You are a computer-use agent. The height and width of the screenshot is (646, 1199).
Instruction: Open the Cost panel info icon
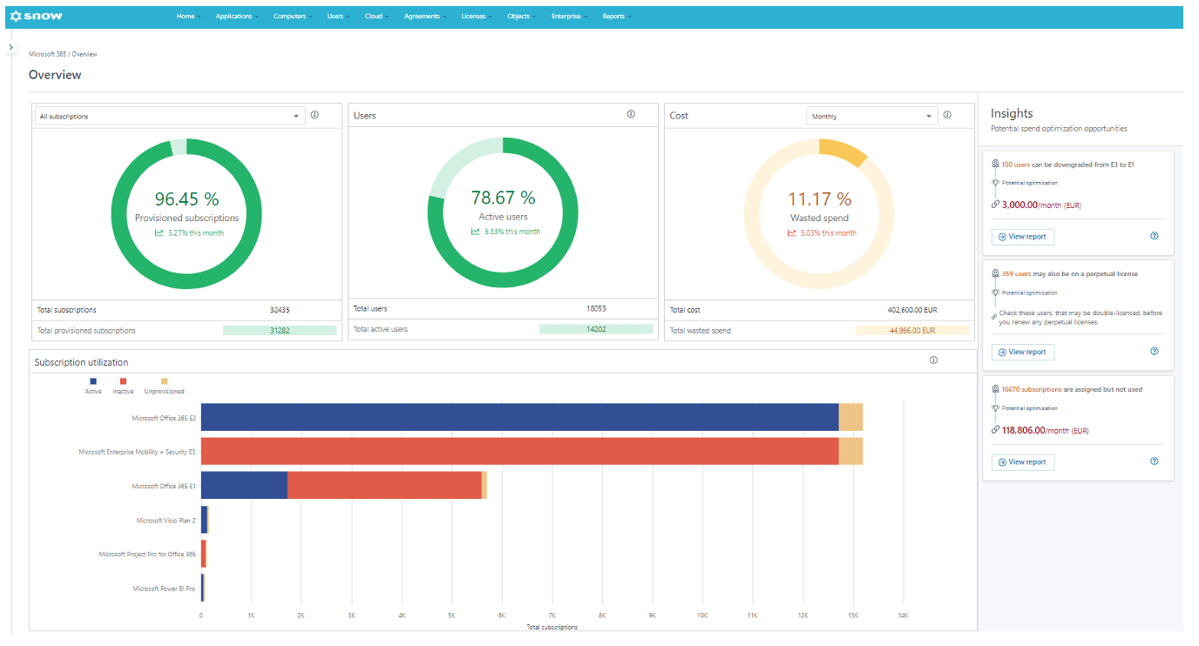947,115
